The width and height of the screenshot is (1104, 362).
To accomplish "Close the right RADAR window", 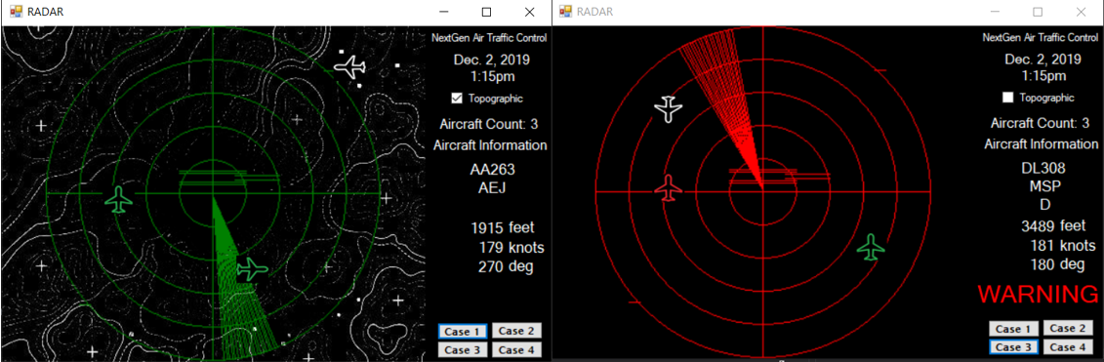I will 1081,12.
